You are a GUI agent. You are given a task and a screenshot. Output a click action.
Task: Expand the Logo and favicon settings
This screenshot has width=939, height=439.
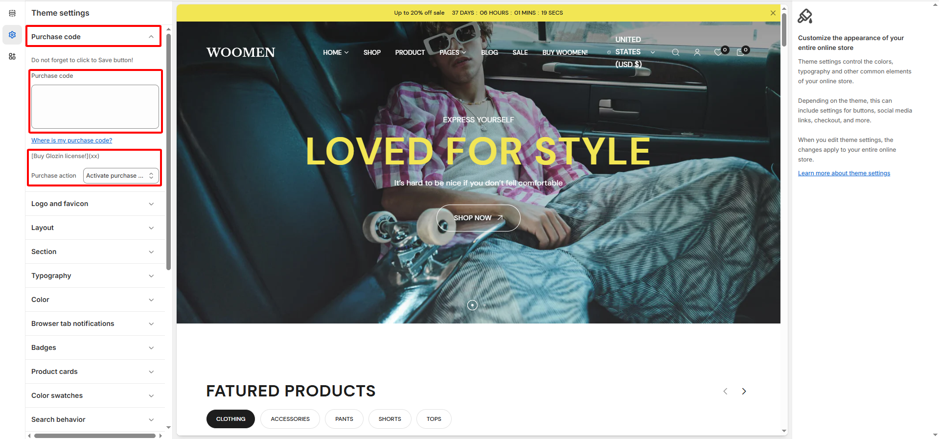click(93, 204)
